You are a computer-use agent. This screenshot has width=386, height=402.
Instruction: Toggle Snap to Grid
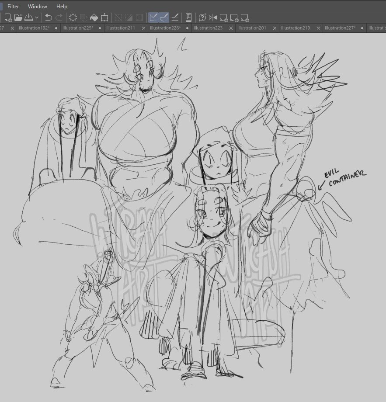click(x=175, y=17)
